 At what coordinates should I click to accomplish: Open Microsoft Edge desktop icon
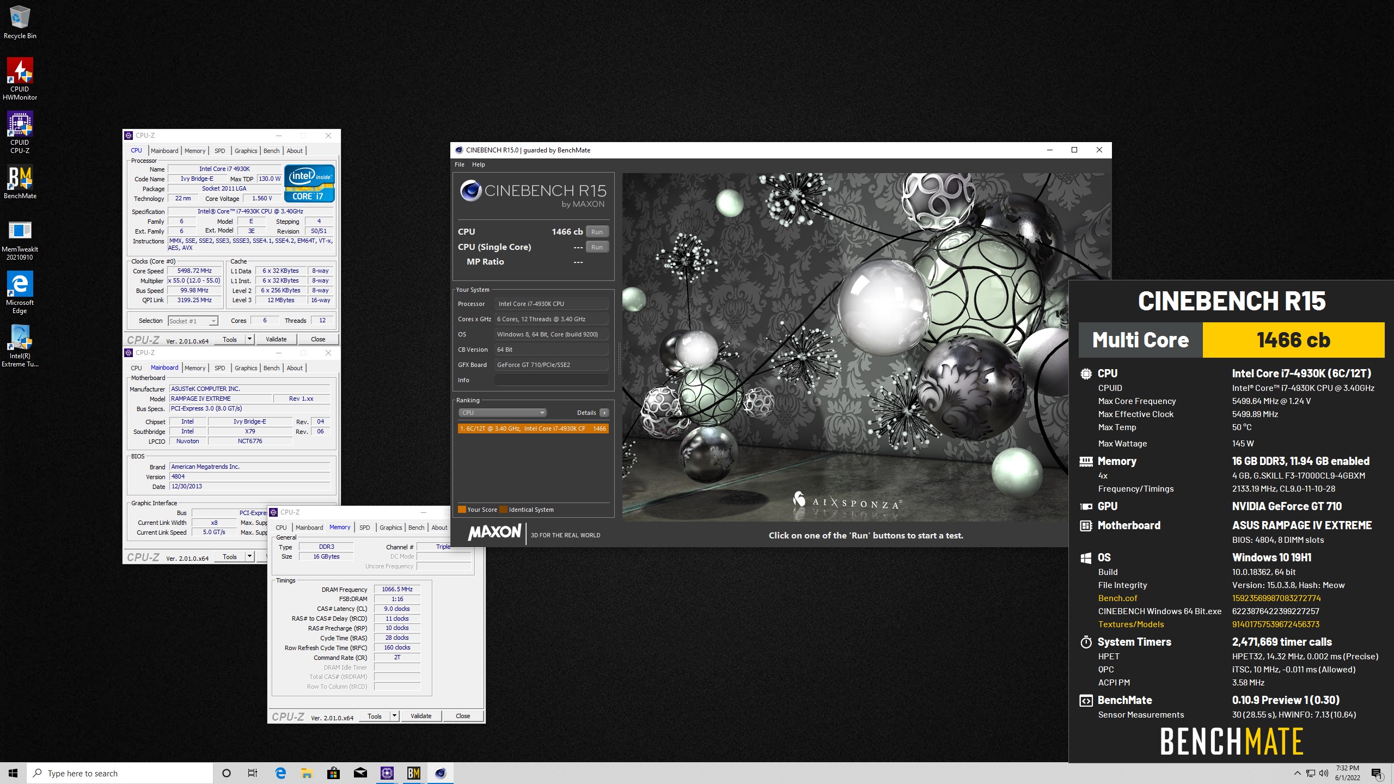click(20, 292)
